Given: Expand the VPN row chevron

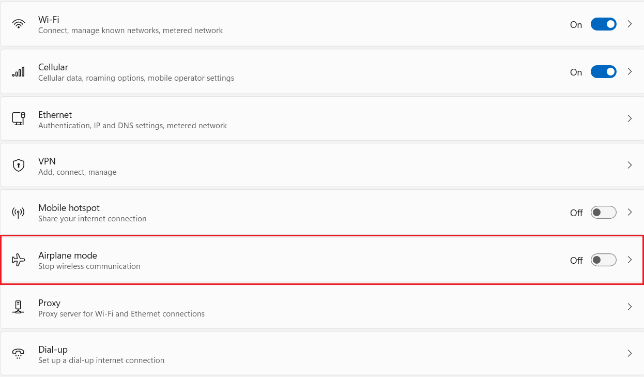Looking at the screenshot, I should point(630,165).
